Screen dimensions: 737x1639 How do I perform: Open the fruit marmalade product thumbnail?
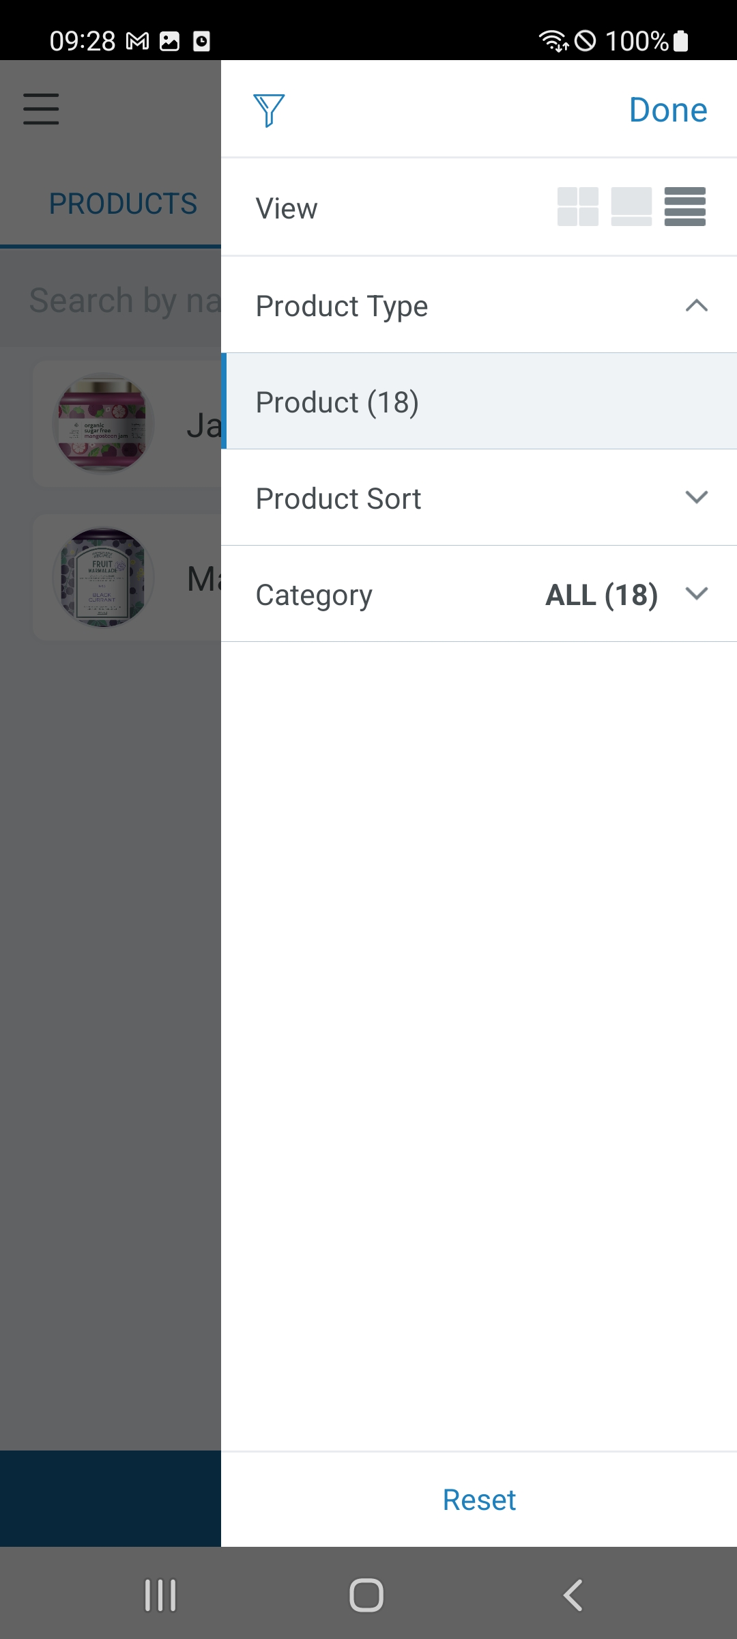(x=103, y=577)
